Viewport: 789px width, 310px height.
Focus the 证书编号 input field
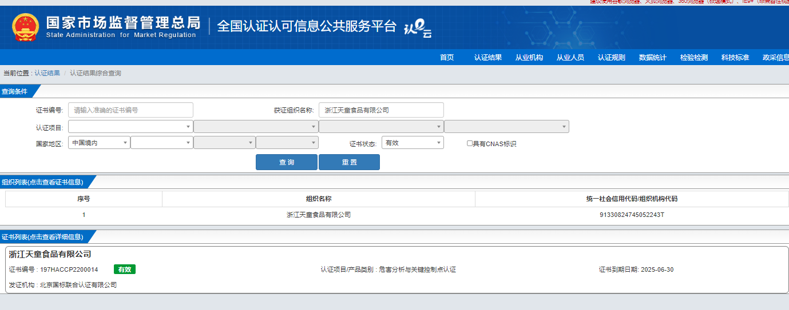click(x=130, y=110)
